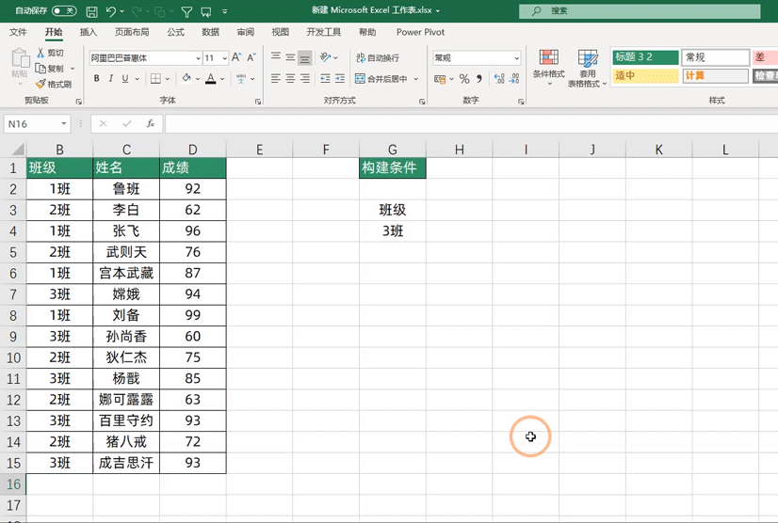Click the Percent Style icon
778x523 pixels.
coord(464,79)
